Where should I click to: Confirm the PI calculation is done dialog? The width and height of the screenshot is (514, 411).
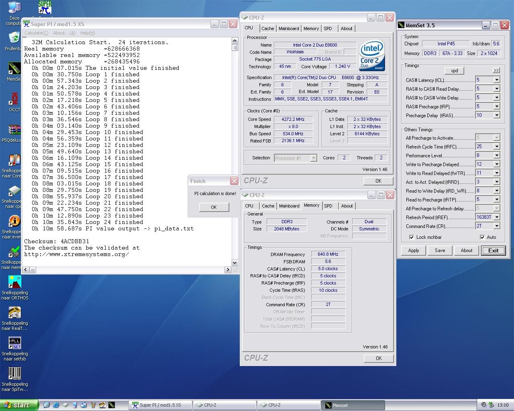214,207
